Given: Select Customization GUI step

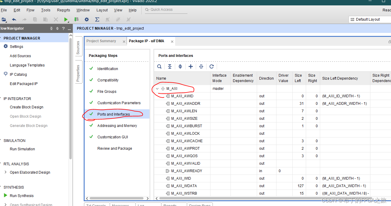Looking at the screenshot, I should point(113,137).
